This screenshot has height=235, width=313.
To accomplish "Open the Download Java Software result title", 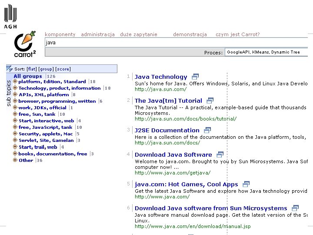I will pyautogui.click(x=173, y=154).
